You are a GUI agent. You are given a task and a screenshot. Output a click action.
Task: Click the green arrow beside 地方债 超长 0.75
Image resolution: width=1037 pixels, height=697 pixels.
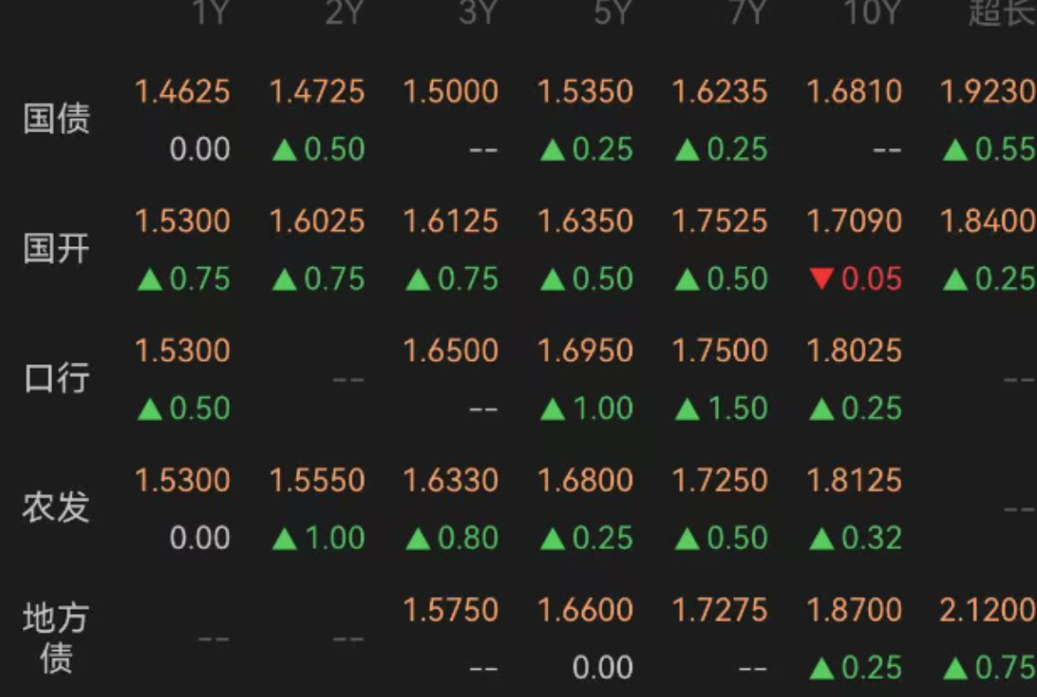[x=956, y=669]
